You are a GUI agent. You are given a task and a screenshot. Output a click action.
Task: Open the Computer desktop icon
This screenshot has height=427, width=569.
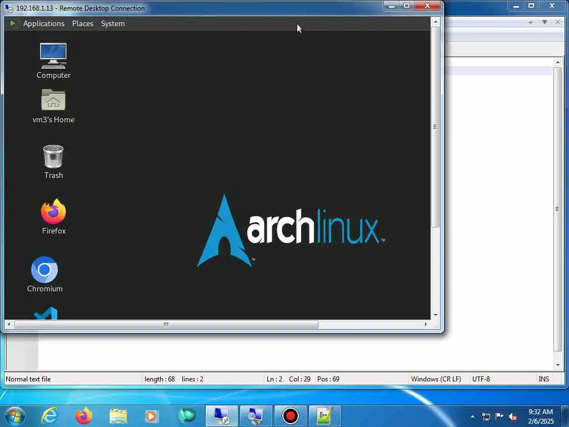click(53, 61)
